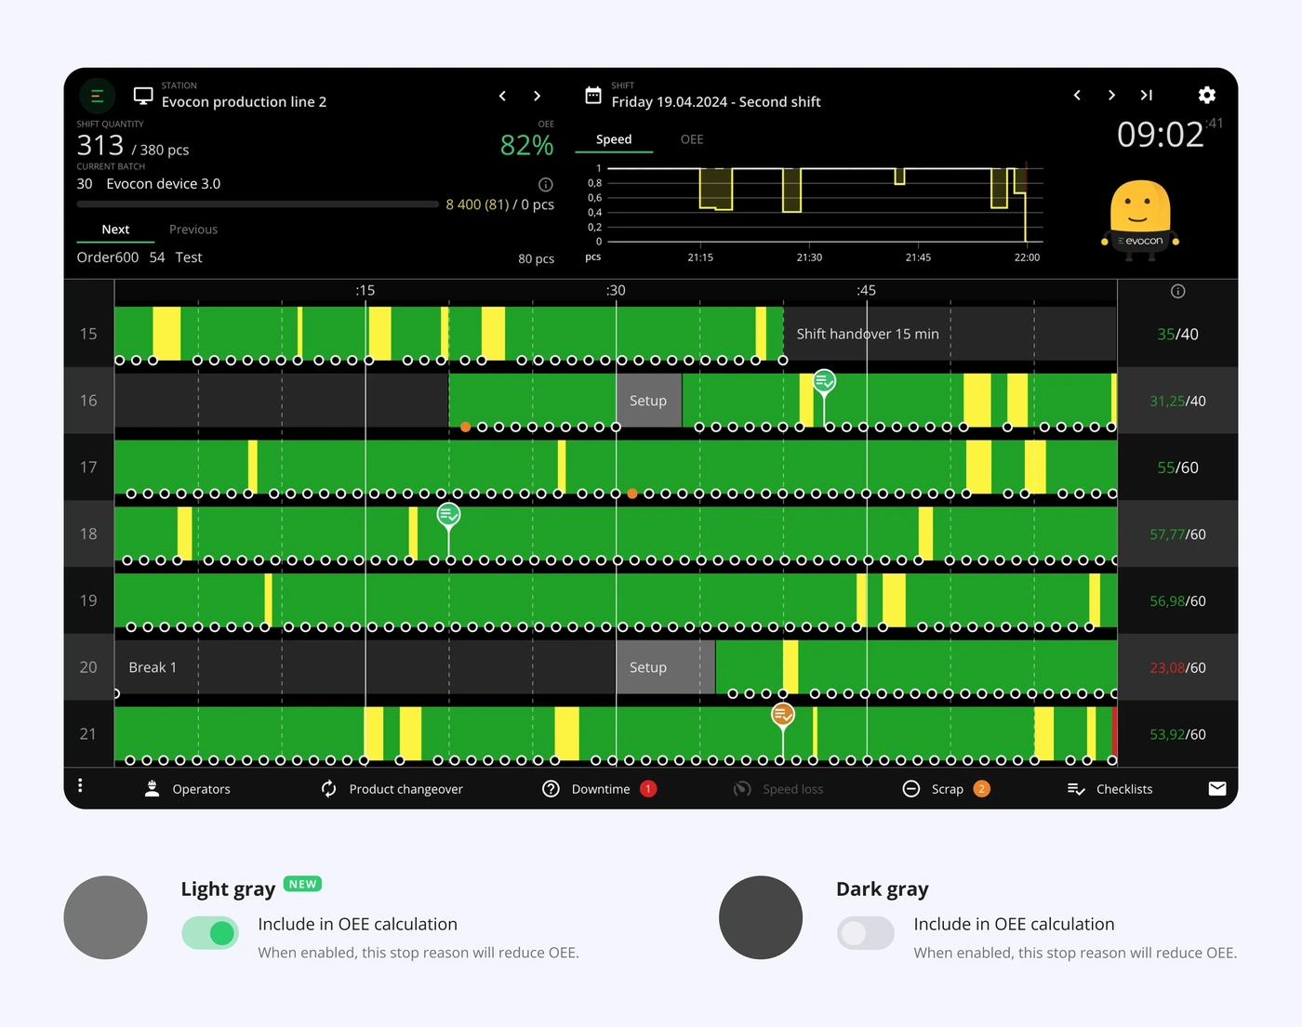Open the Scrap entries
The height and width of the screenshot is (1027, 1302).
tap(946, 789)
